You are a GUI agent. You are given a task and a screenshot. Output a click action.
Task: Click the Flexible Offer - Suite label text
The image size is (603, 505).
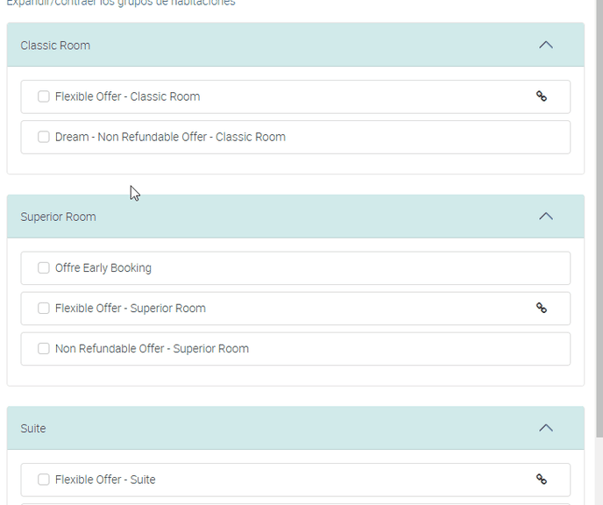point(105,480)
